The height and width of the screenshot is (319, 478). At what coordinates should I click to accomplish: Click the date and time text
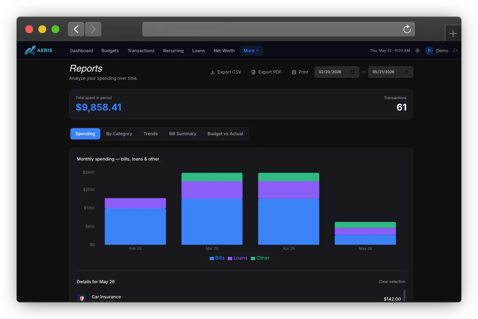coord(390,51)
